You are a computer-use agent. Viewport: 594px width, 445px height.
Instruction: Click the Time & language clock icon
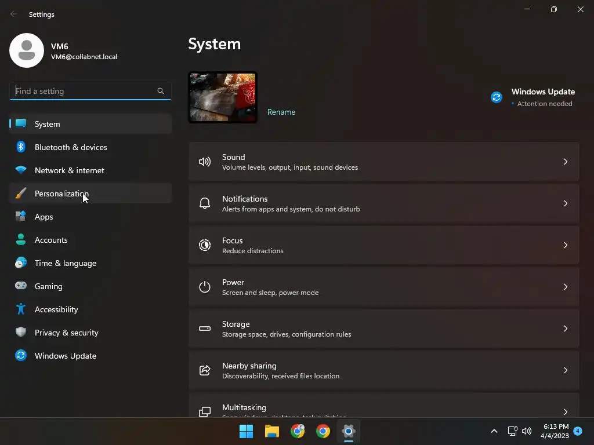(x=21, y=262)
